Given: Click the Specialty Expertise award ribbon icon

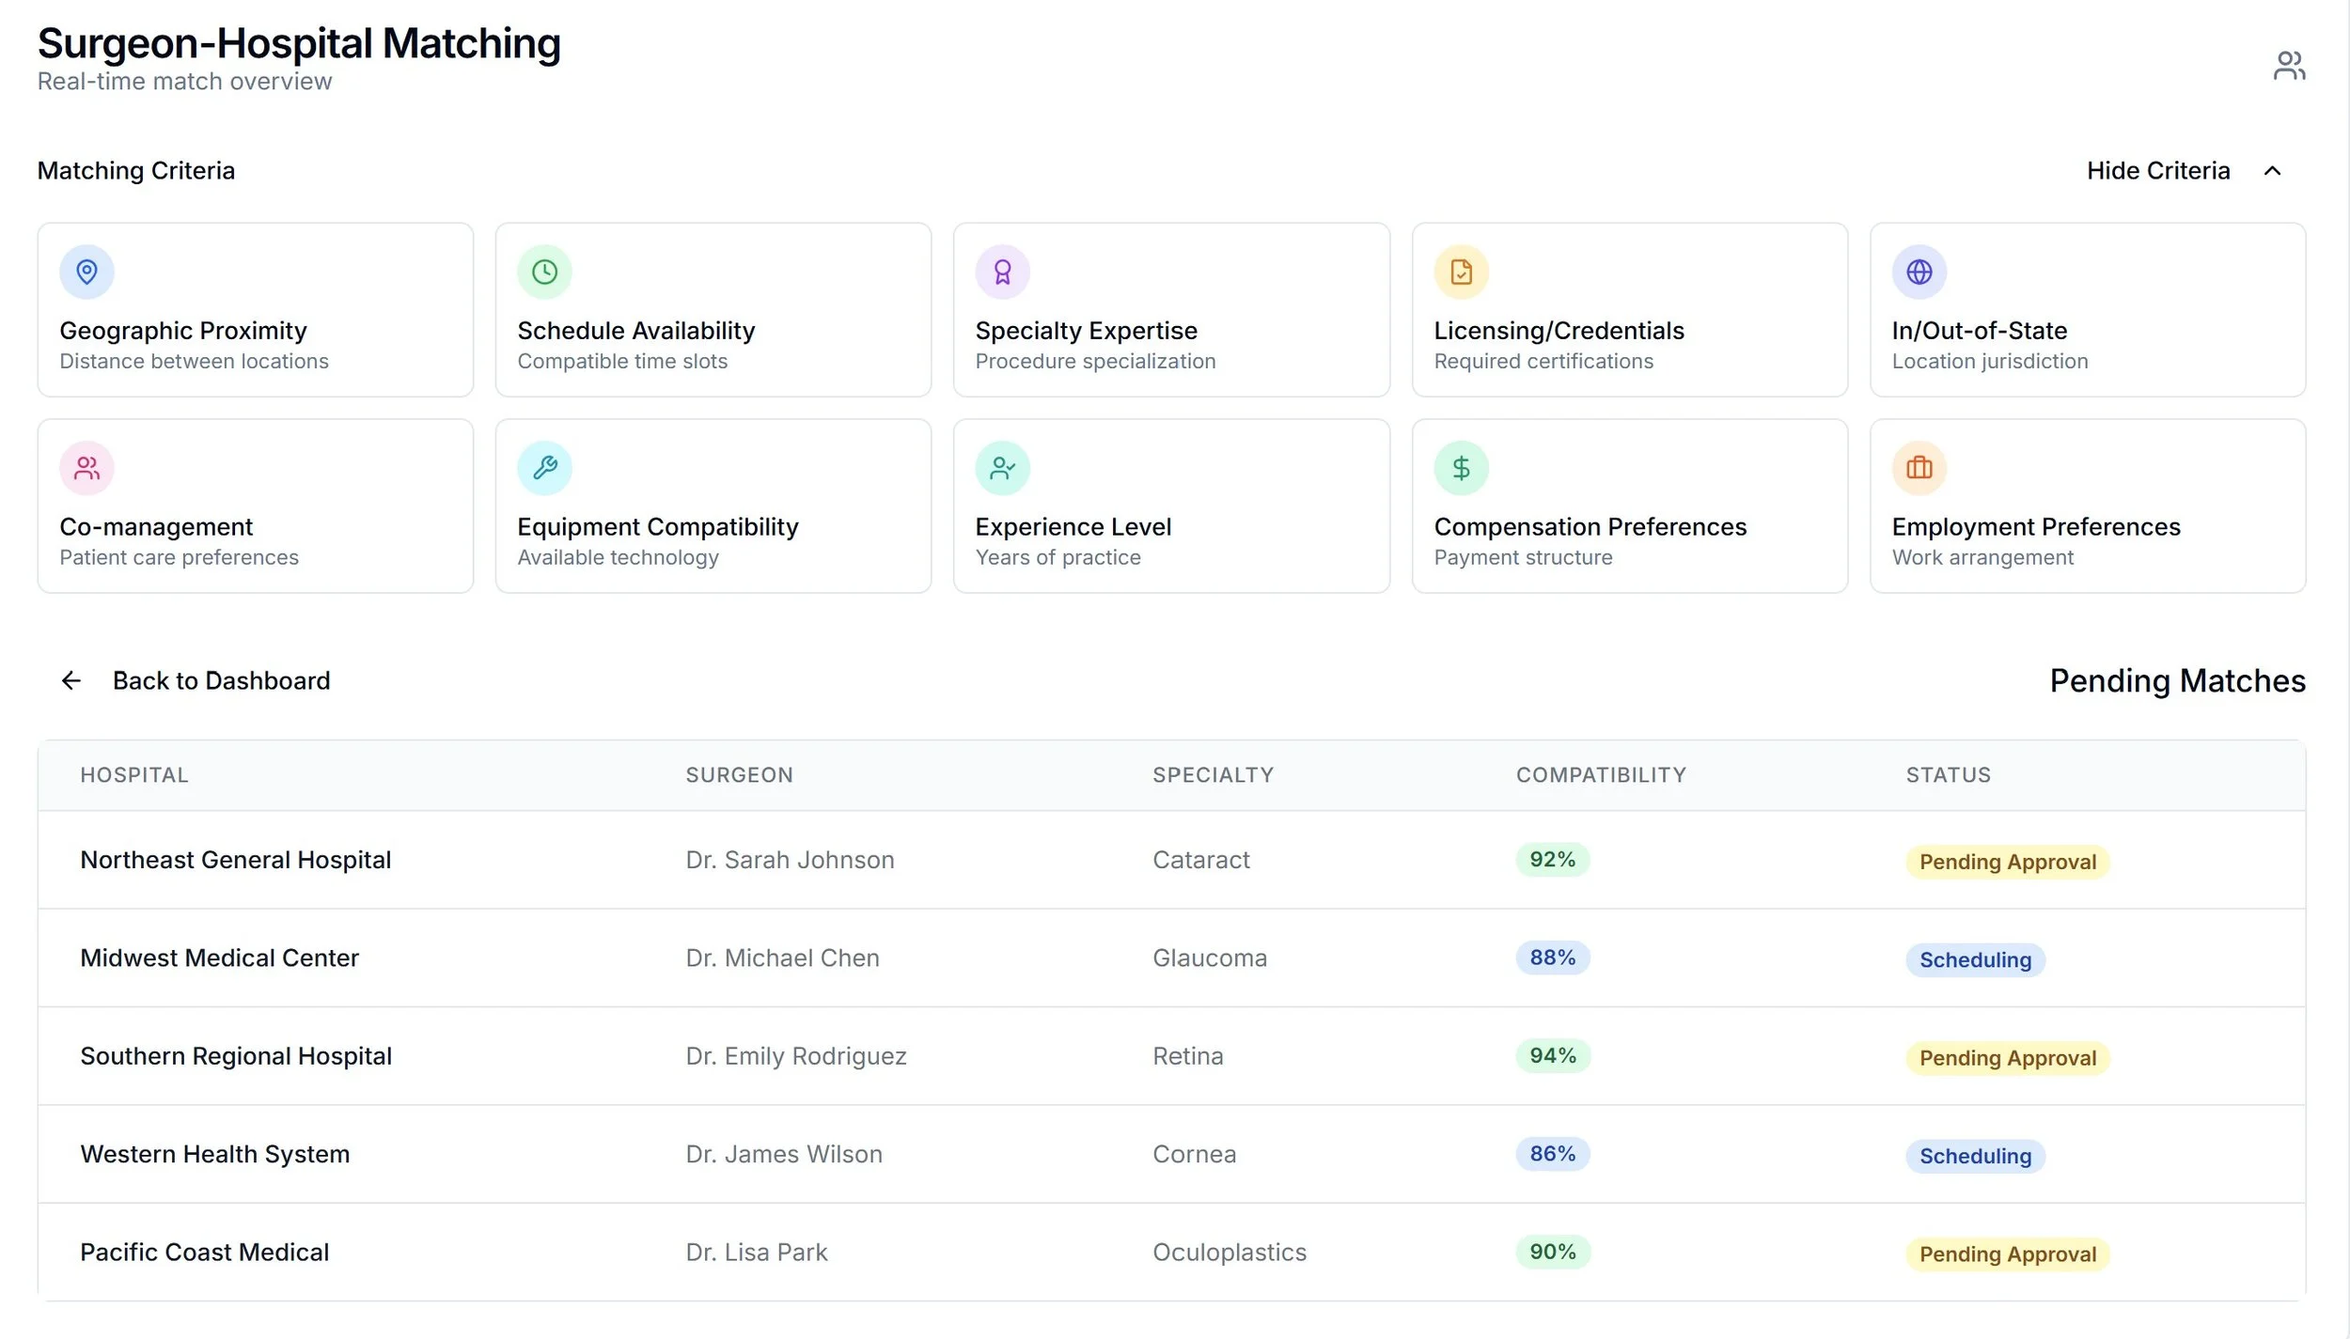Looking at the screenshot, I should (x=1002, y=272).
